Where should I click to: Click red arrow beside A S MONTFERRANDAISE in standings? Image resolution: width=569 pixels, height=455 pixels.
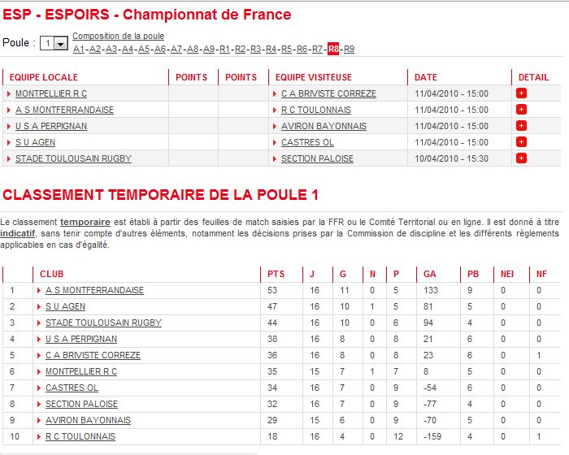[39, 290]
